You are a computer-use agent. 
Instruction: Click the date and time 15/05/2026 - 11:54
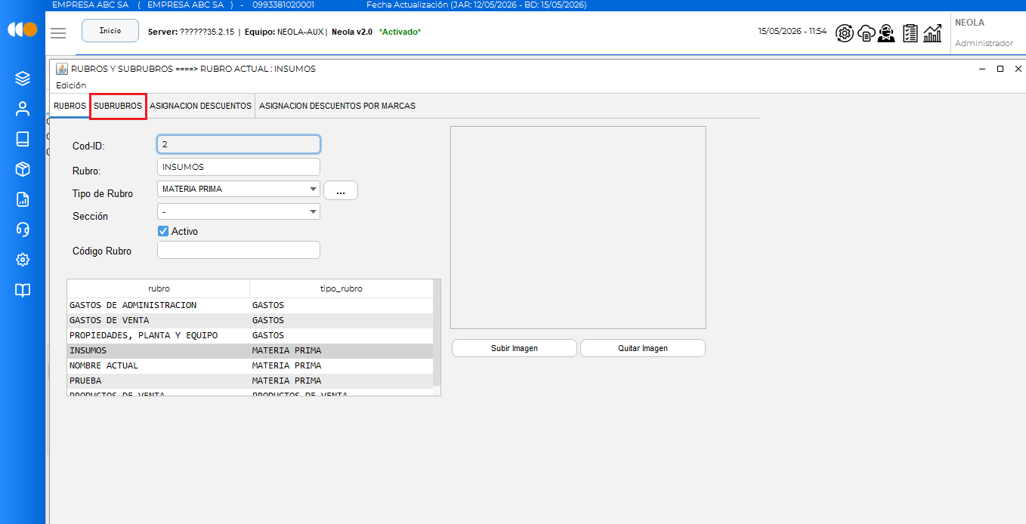(793, 32)
